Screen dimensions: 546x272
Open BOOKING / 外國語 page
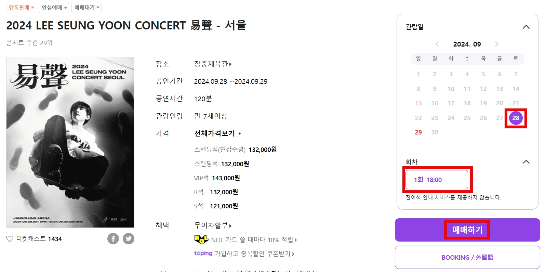[467, 257]
